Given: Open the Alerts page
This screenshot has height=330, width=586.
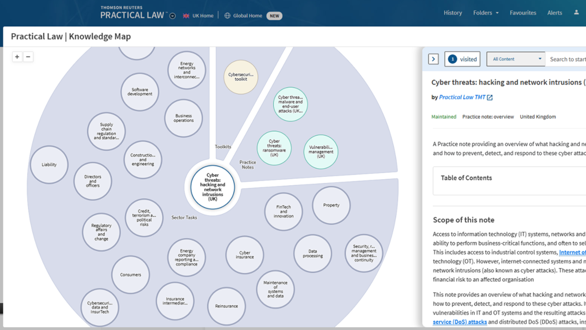Looking at the screenshot, I should coord(554,13).
